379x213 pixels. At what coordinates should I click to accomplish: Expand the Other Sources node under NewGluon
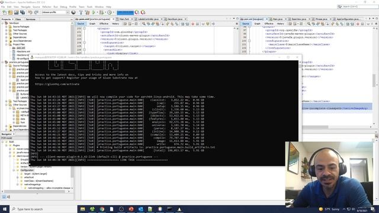pyautogui.click(x=7, y=34)
